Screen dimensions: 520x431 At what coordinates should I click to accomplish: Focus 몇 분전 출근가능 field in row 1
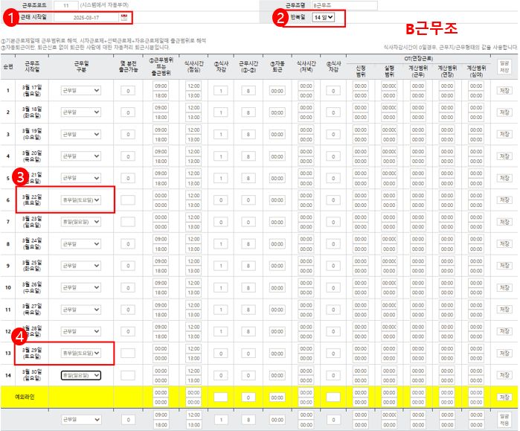(127, 91)
